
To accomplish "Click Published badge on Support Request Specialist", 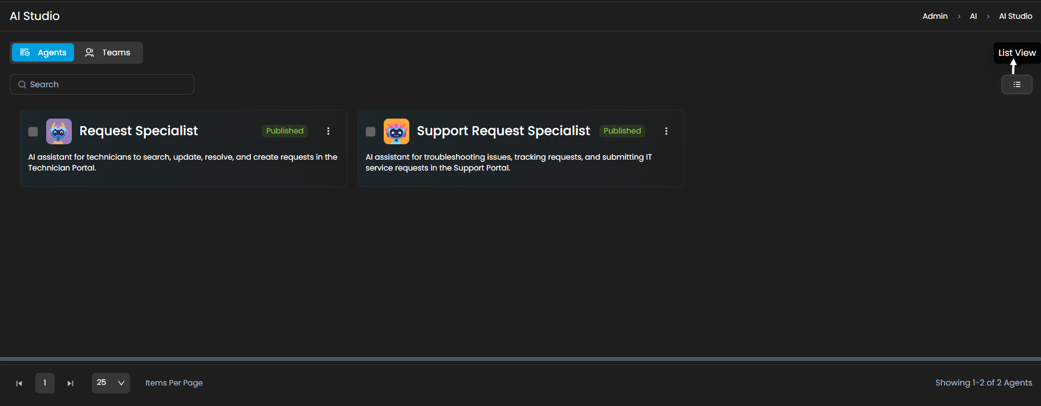I will click(x=622, y=131).
